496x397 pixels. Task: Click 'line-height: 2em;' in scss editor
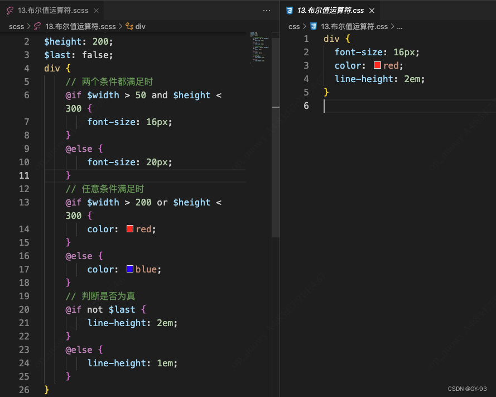pos(132,323)
